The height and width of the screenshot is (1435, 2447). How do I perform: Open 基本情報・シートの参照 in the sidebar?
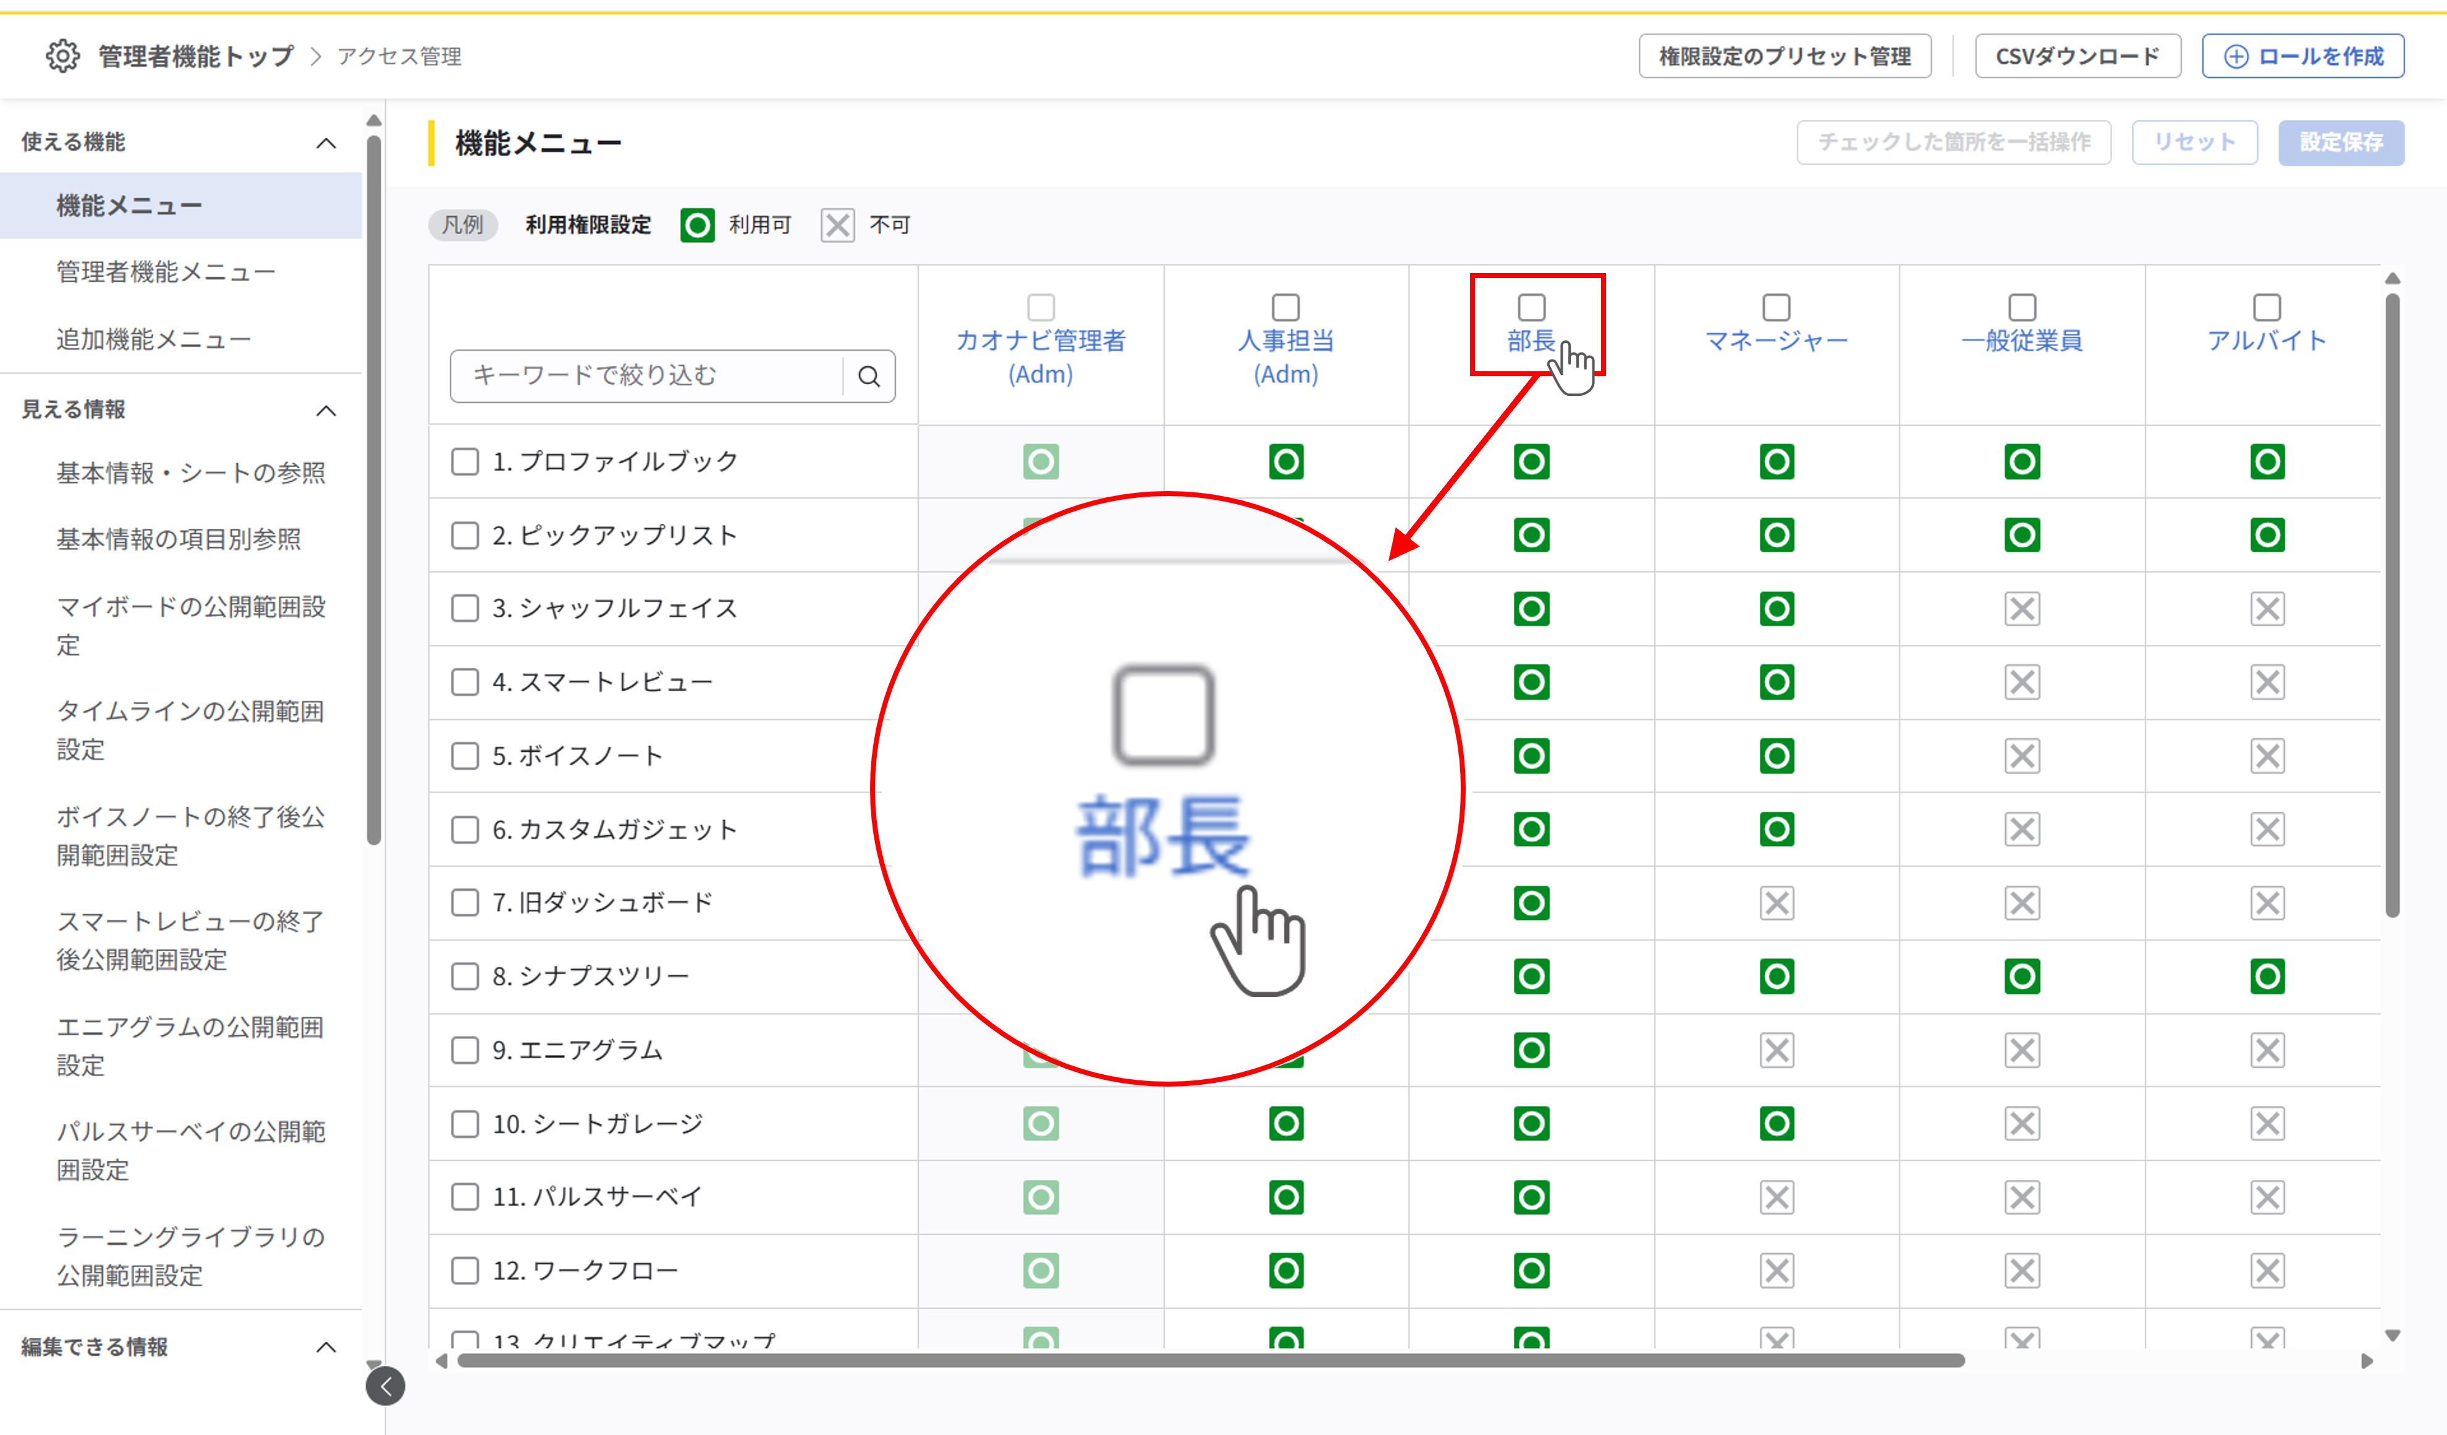[x=190, y=473]
